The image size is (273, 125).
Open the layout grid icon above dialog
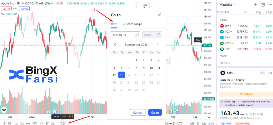tap(145, 6)
